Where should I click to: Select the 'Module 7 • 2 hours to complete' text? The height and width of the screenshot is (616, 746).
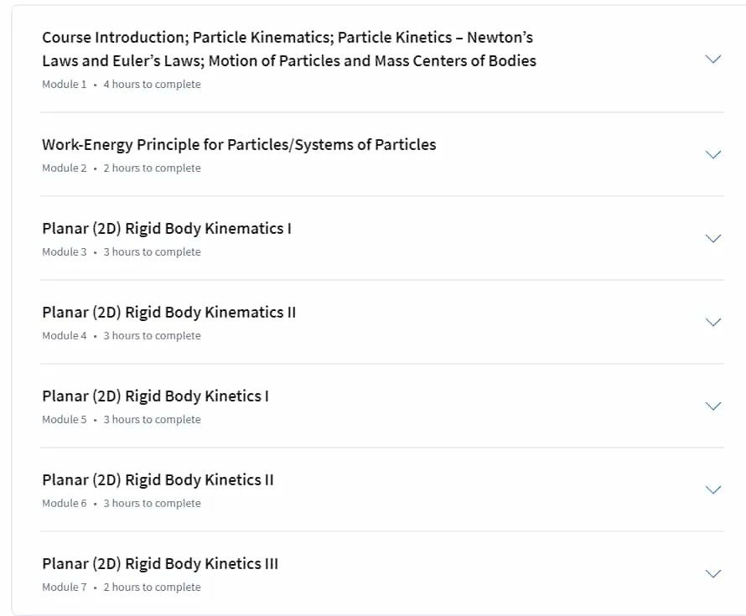point(122,587)
